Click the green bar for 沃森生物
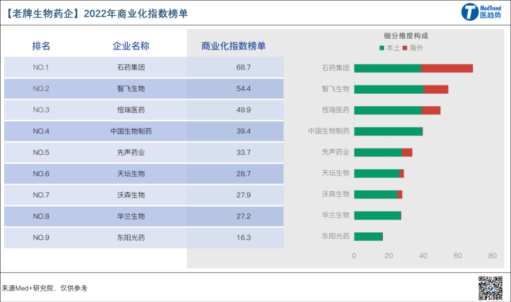The width and height of the screenshot is (511, 302). [376, 194]
